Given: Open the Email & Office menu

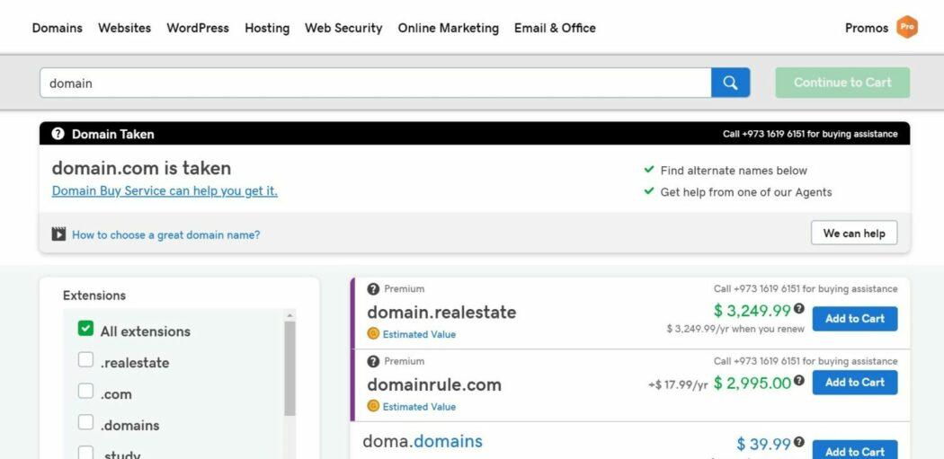Looking at the screenshot, I should 555,28.
